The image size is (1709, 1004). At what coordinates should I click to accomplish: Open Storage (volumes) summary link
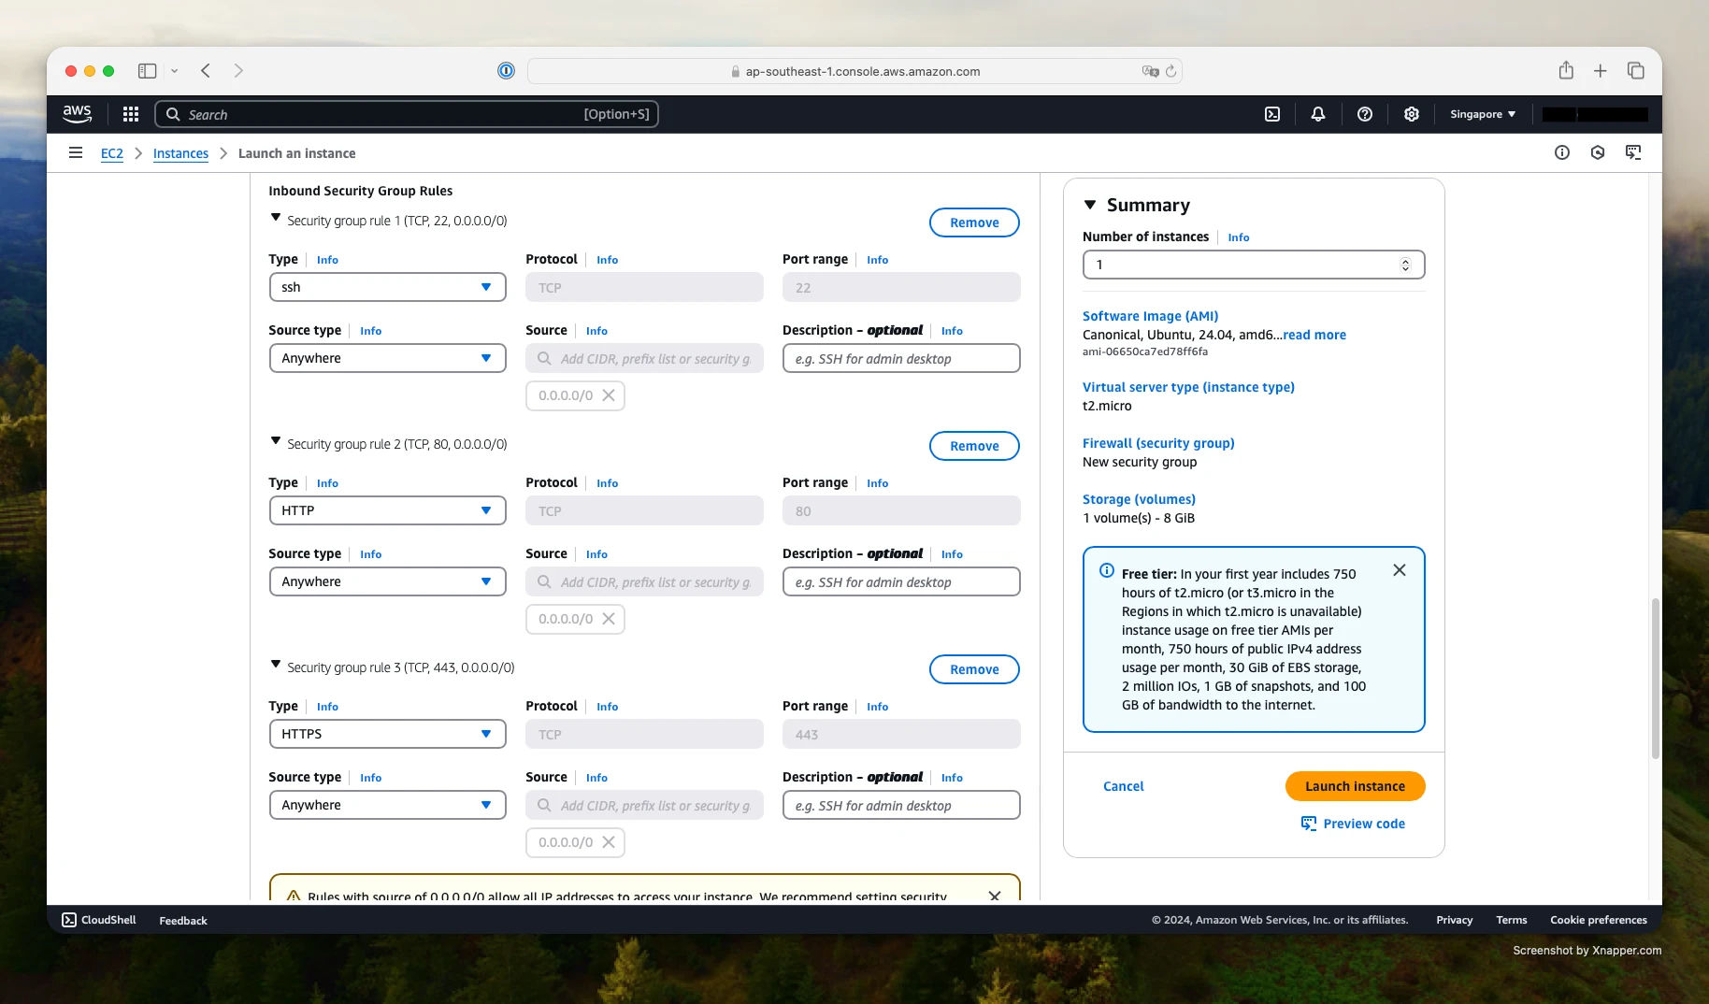click(x=1139, y=499)
